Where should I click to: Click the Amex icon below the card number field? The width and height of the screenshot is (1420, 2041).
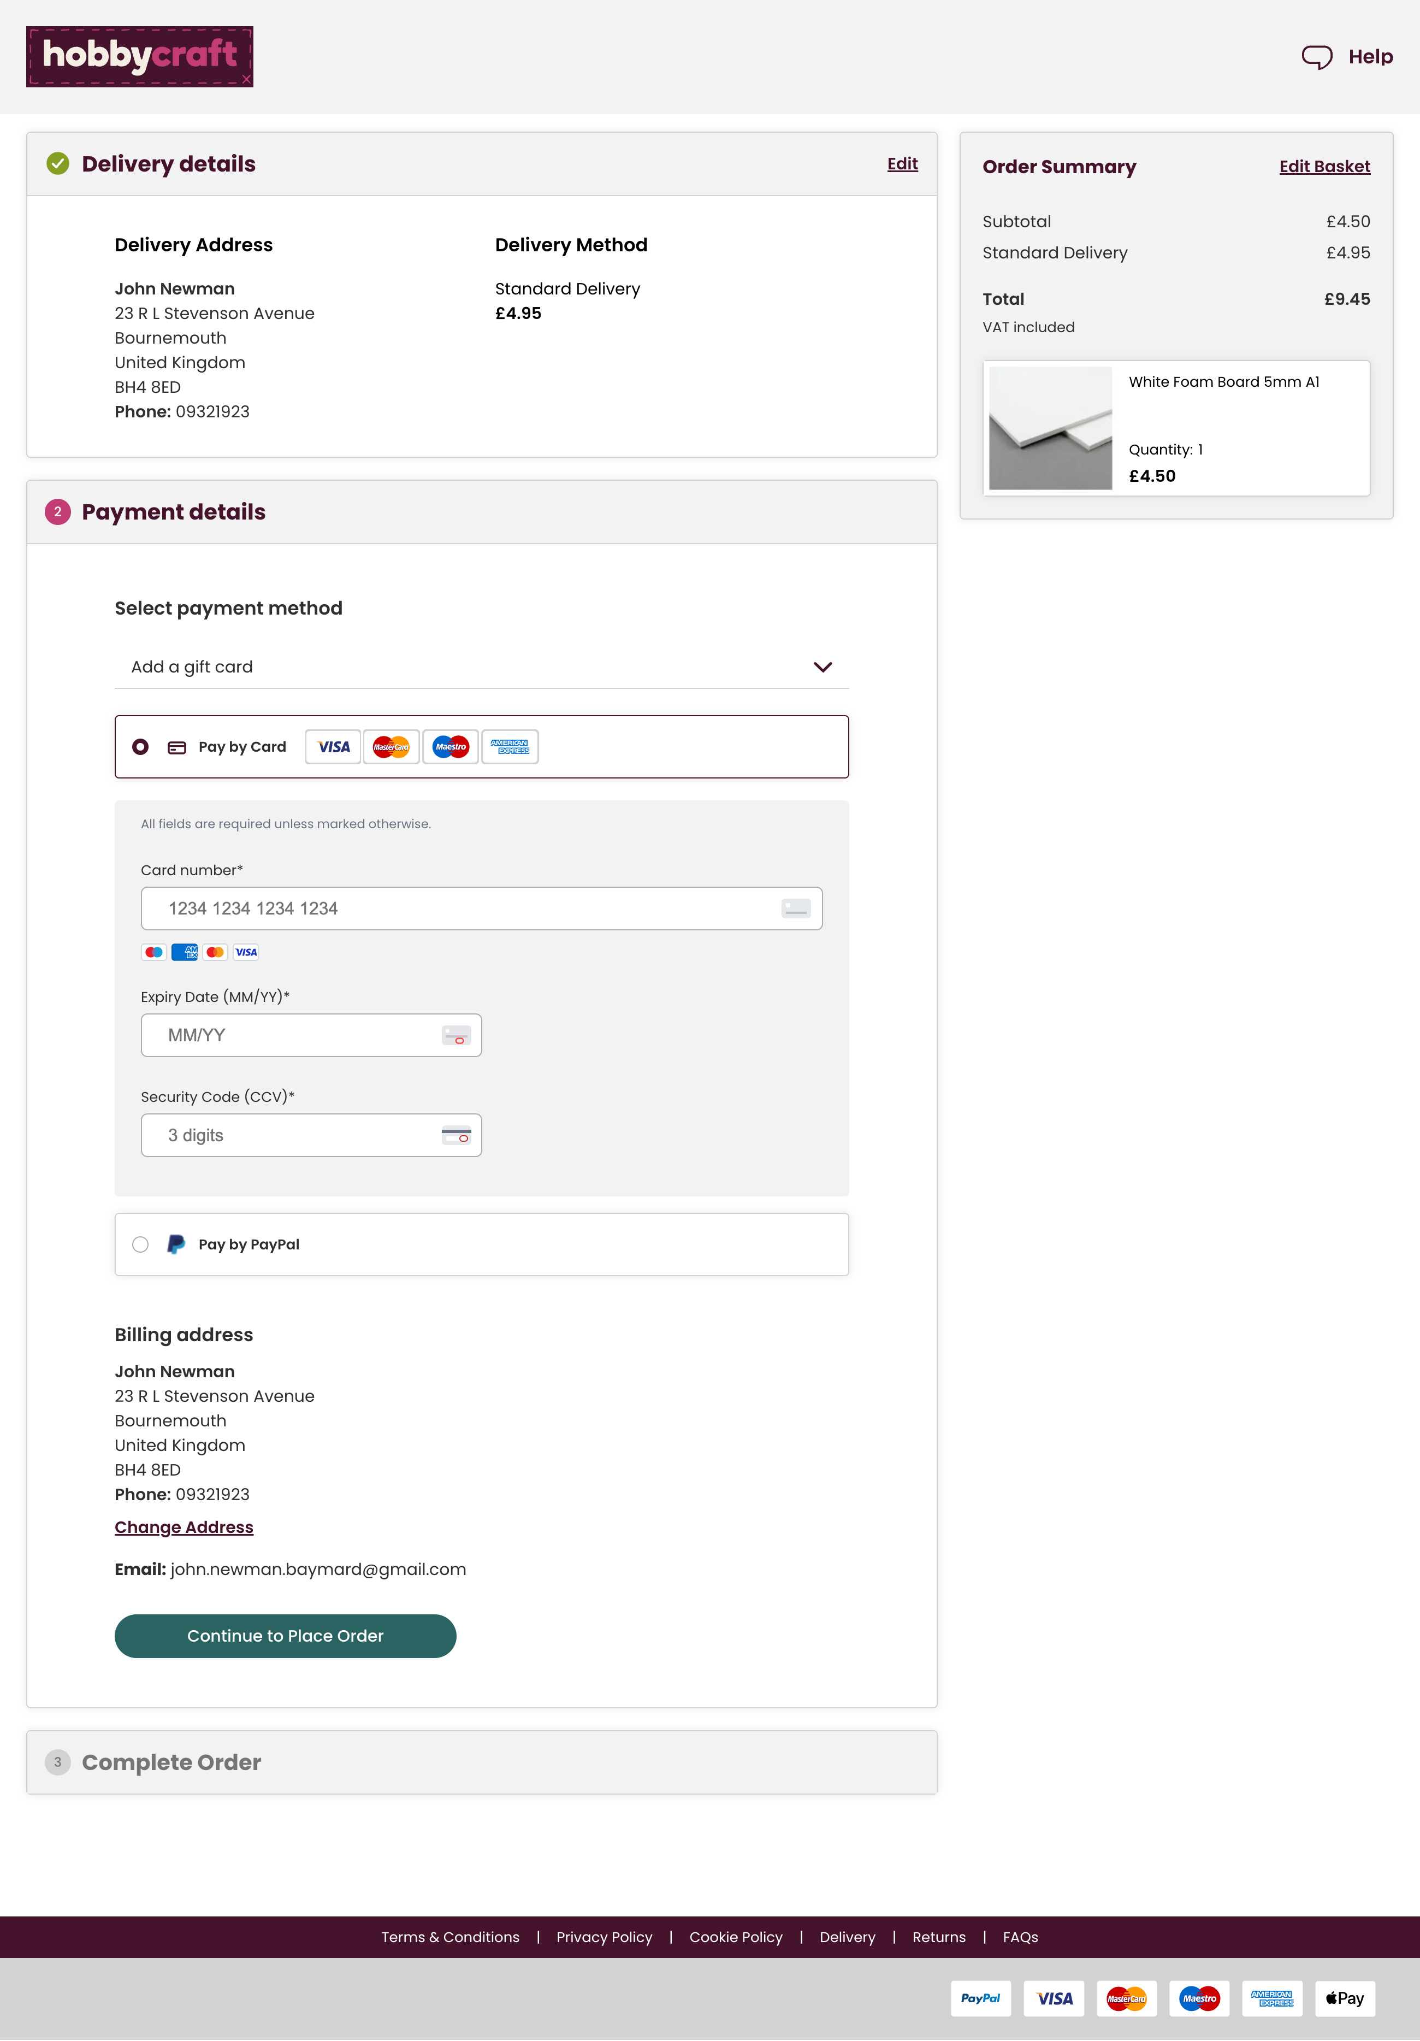coord(184,952)
